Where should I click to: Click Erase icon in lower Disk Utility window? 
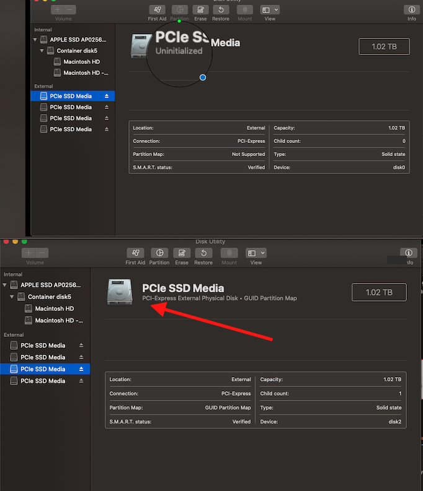click(x=182, y=253)
